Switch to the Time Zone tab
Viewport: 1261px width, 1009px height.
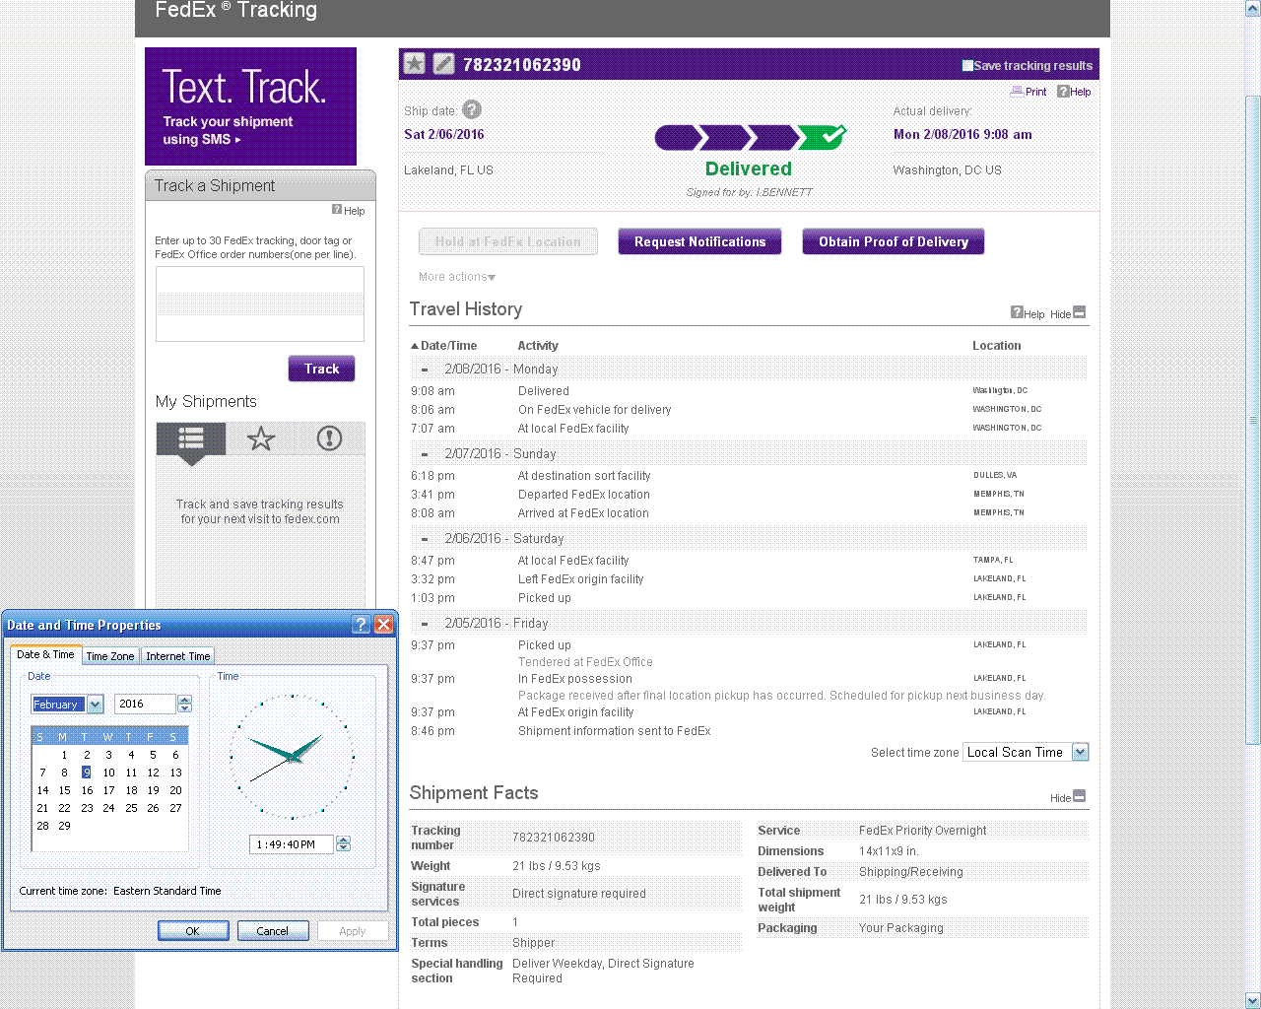110,656
